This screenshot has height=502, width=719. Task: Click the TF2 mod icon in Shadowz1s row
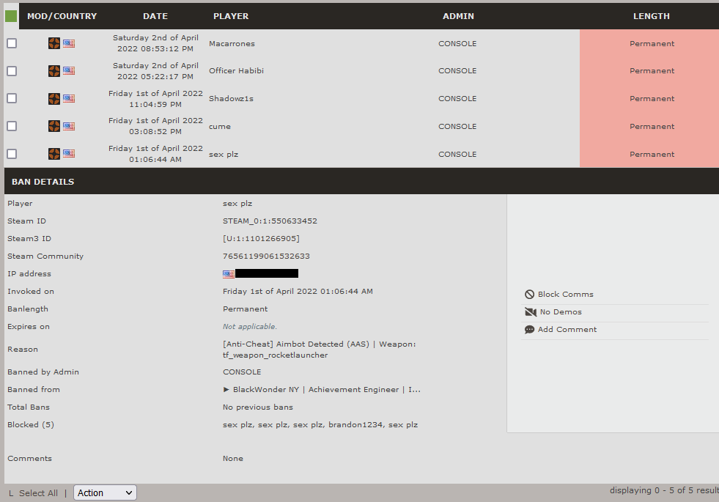[54, 98]
